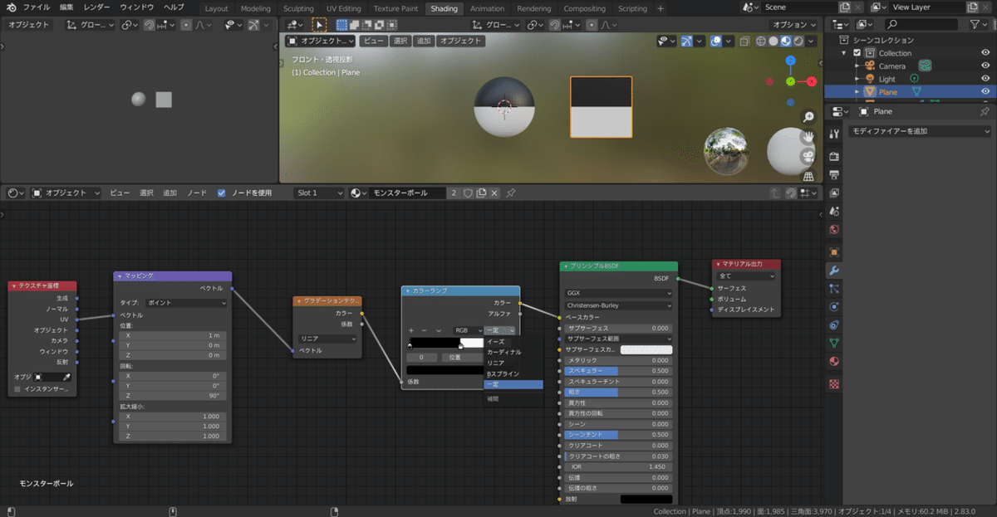The height and width of the screenshot is (517, 997).
Task: Select the Modifier properties wrench tab
Action: click(x=834, y=271)
